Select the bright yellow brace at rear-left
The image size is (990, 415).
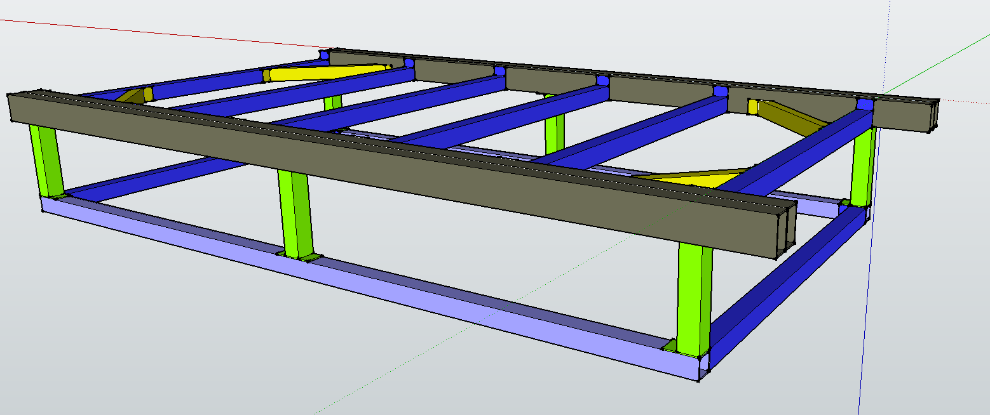click(330, 72)
